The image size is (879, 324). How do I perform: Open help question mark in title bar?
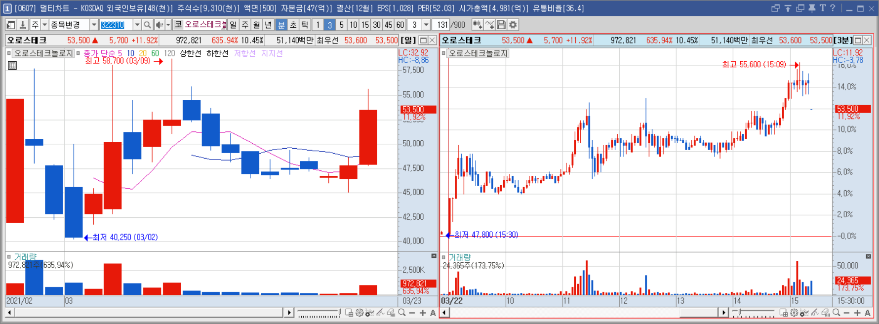click(x=833, y=8)
